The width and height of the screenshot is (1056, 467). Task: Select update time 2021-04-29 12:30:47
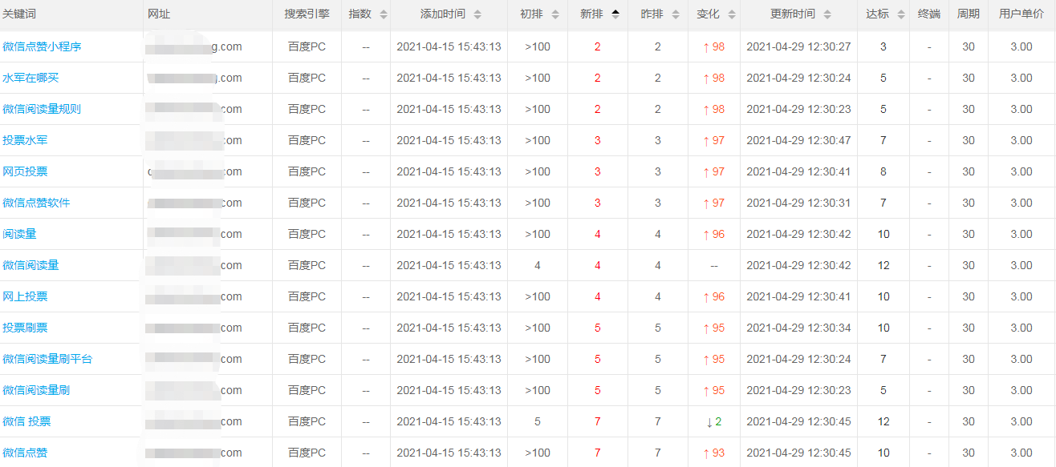pyautogui.click(x=798, y=140)
